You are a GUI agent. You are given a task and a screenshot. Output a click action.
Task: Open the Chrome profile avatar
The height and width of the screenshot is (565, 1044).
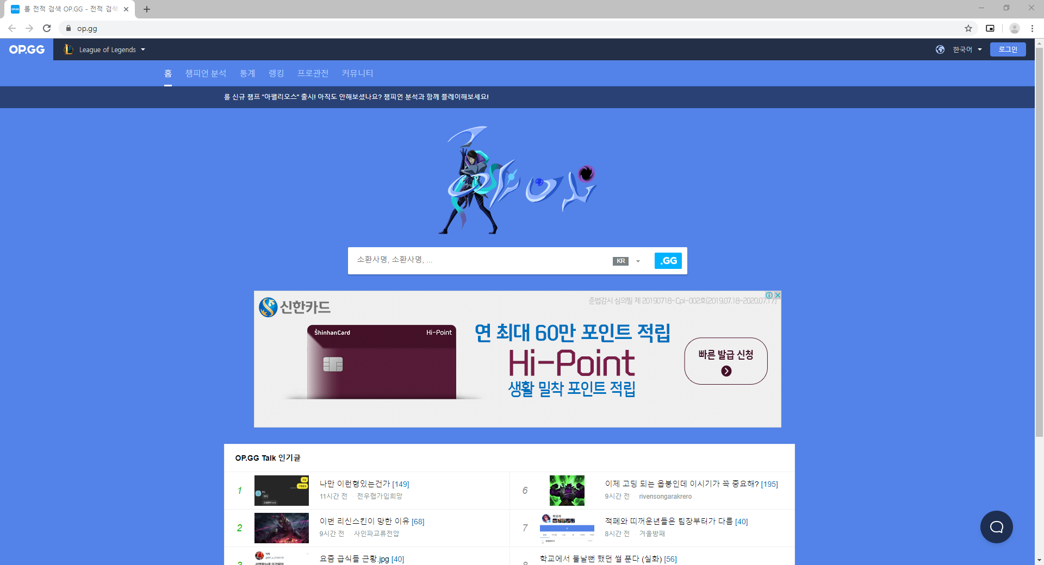coord(1014,28)
